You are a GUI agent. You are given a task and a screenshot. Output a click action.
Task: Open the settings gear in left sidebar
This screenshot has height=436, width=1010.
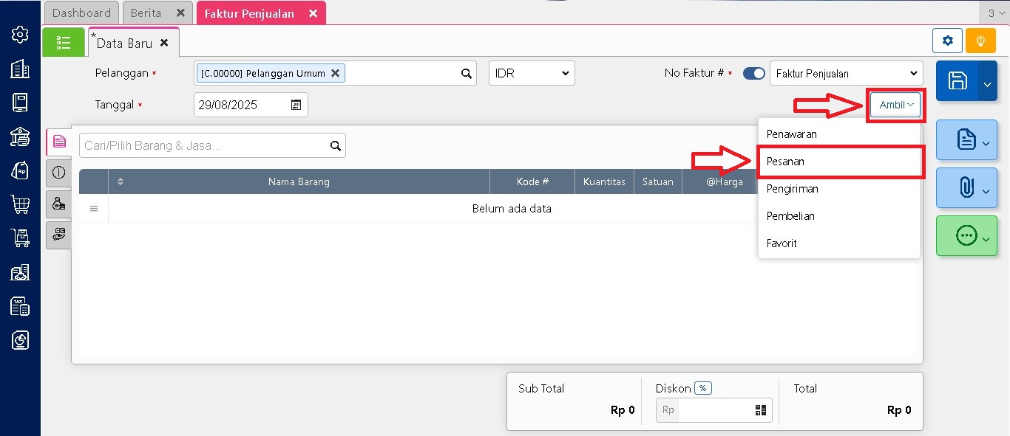[20, 35]
